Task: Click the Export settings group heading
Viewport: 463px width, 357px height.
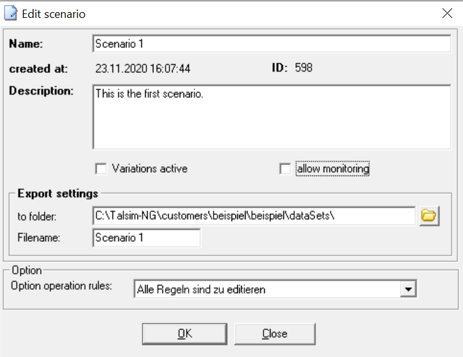Action: [58, 193]
